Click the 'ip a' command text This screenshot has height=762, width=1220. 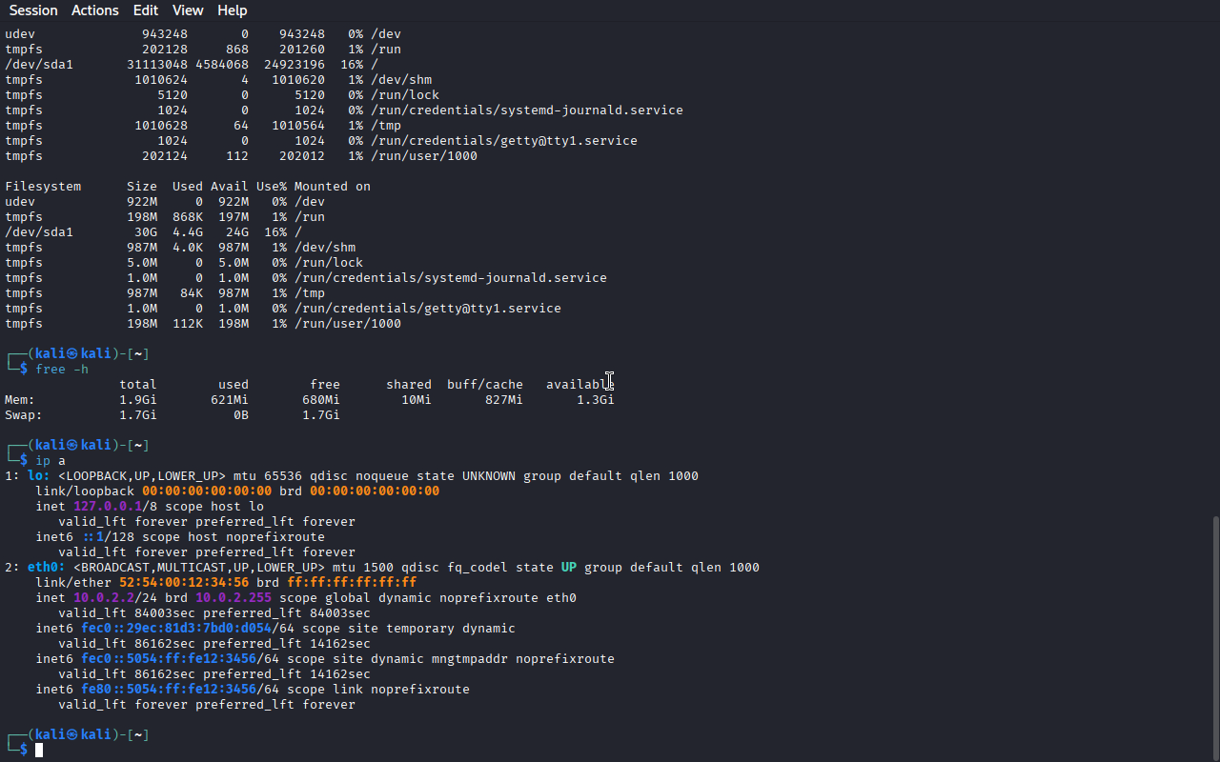[x=51, y=461]
